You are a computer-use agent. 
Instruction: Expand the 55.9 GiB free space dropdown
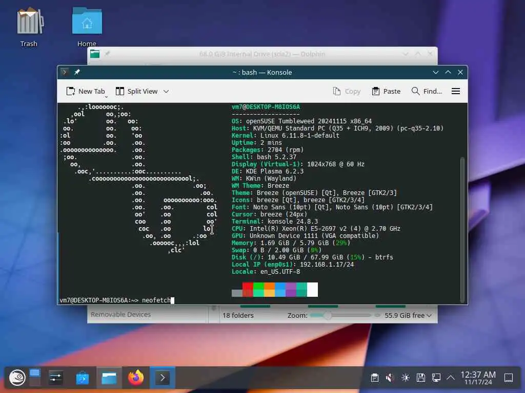(408, 315)
